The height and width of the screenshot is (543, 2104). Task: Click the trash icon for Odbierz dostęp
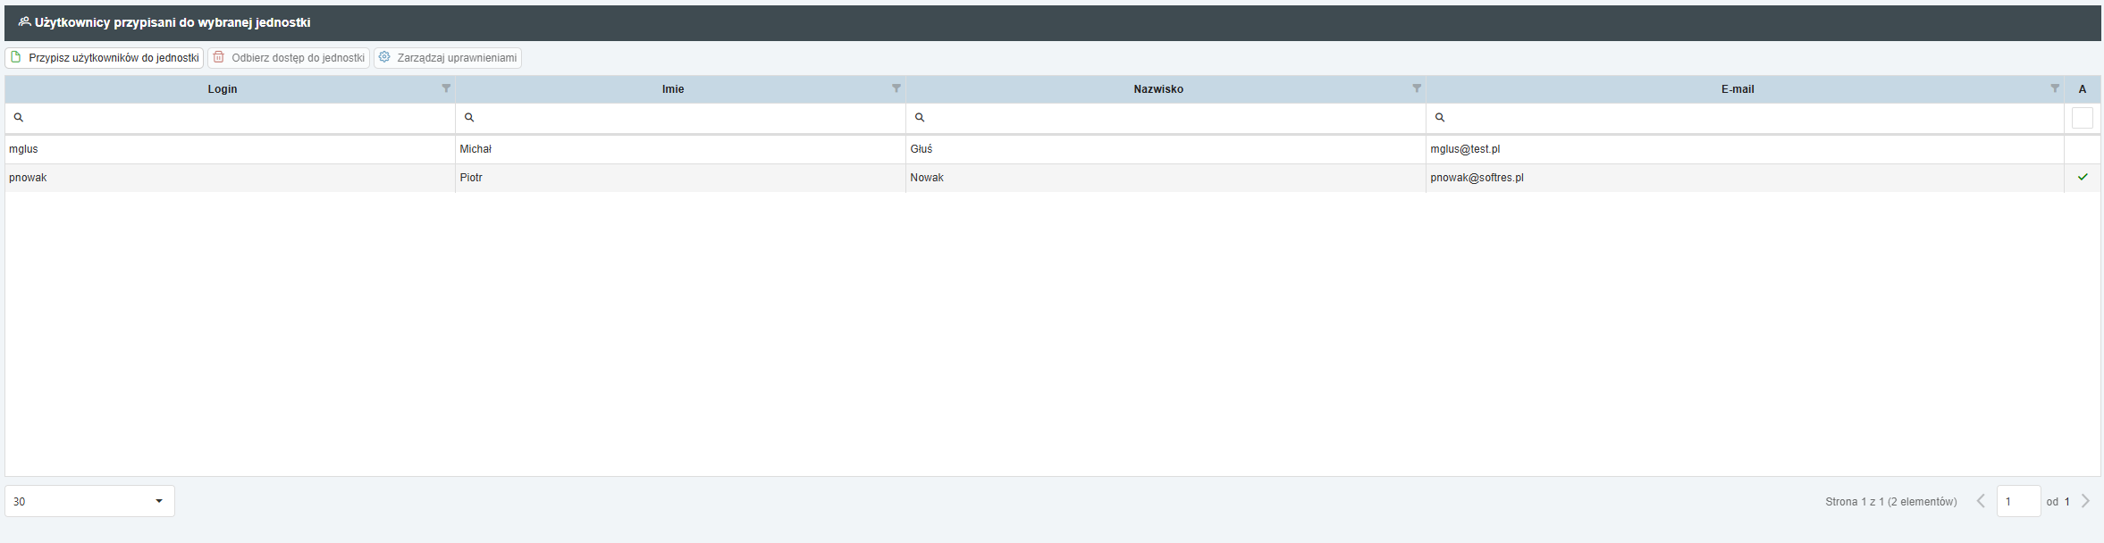tap(219, 57)
